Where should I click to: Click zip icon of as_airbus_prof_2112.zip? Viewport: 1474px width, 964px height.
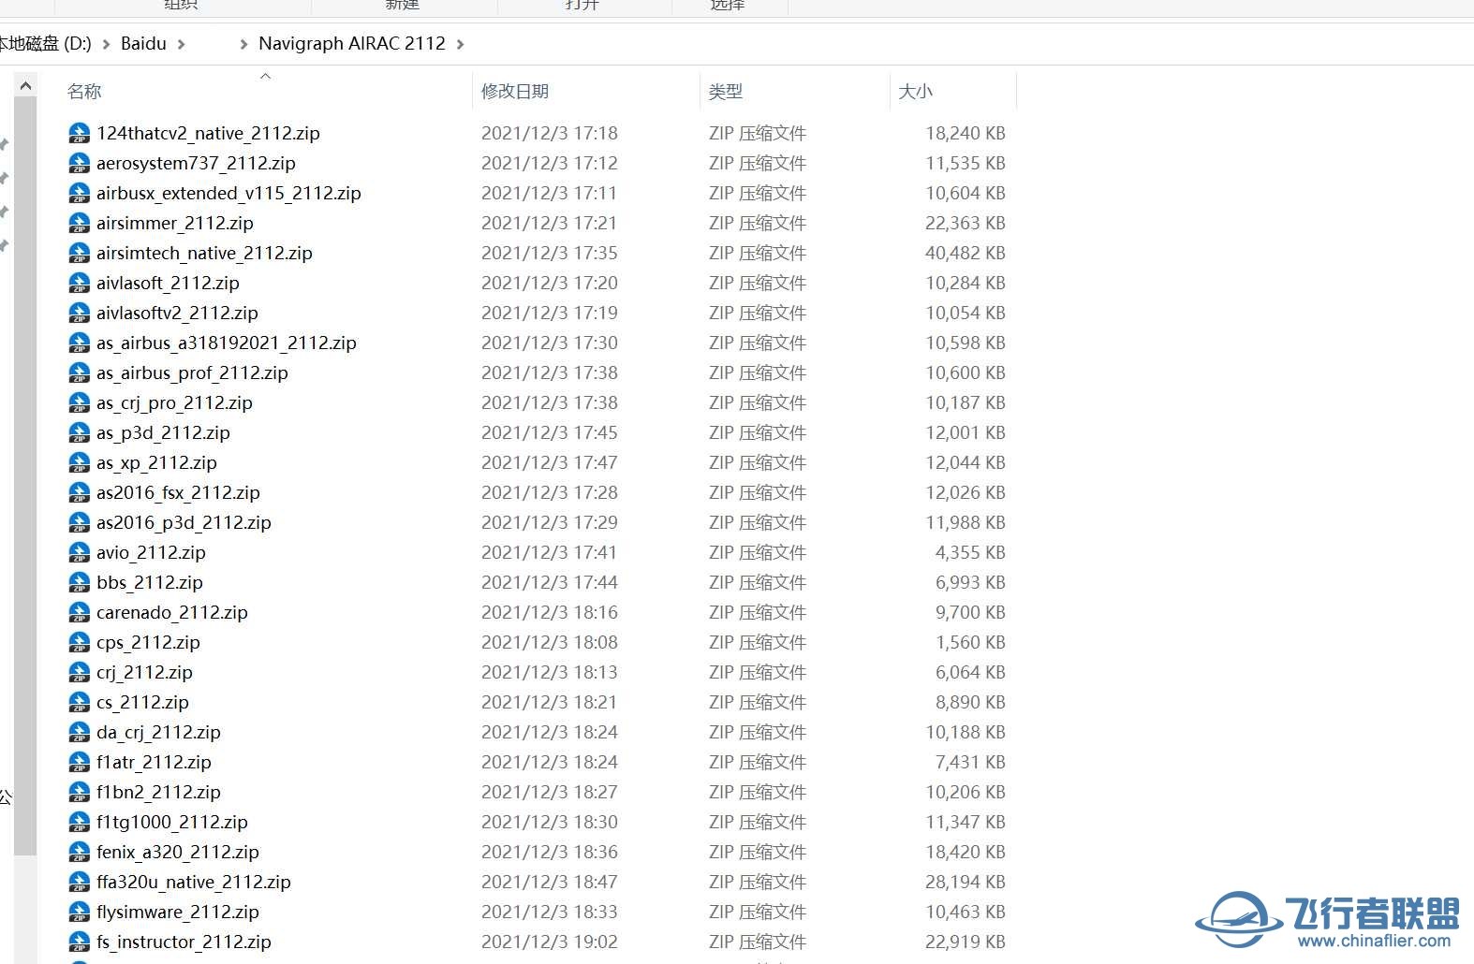(x=80, y=372)
